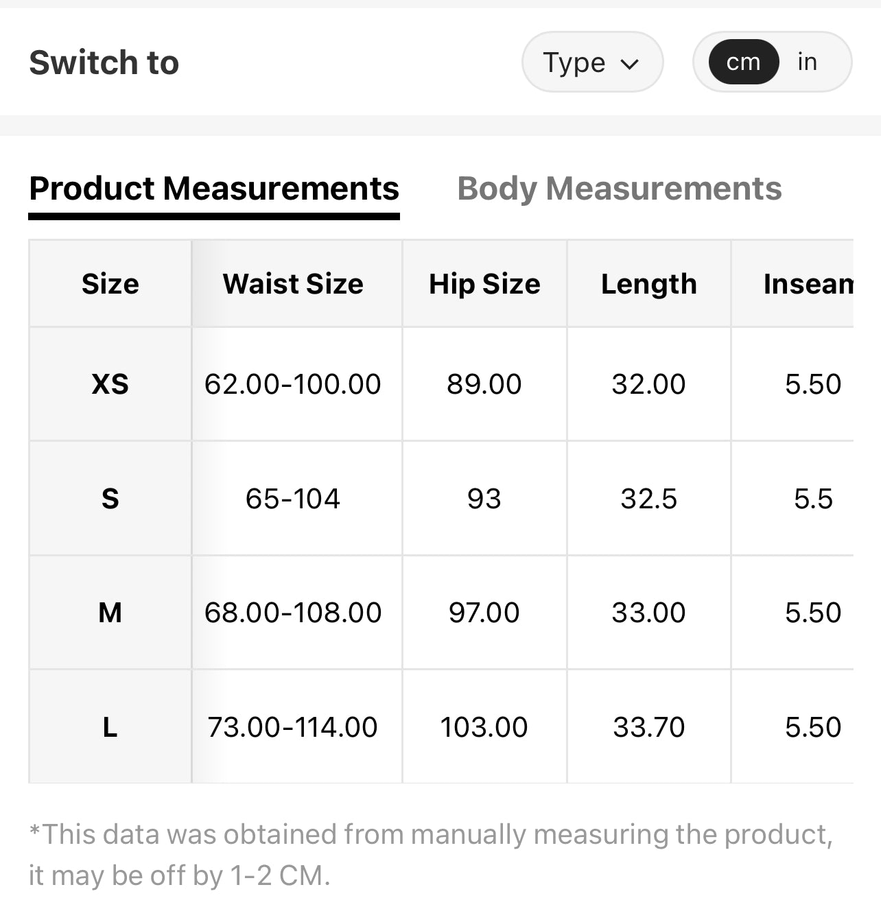Screen dimensions: 881x909
Task: Select the XS size row label
Action: [x=110, y=384]
